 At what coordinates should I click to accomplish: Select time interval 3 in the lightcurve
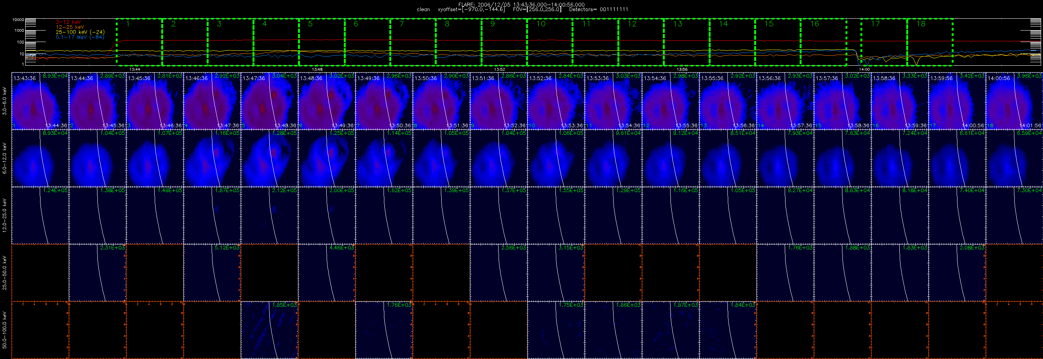tap(230, 42)
